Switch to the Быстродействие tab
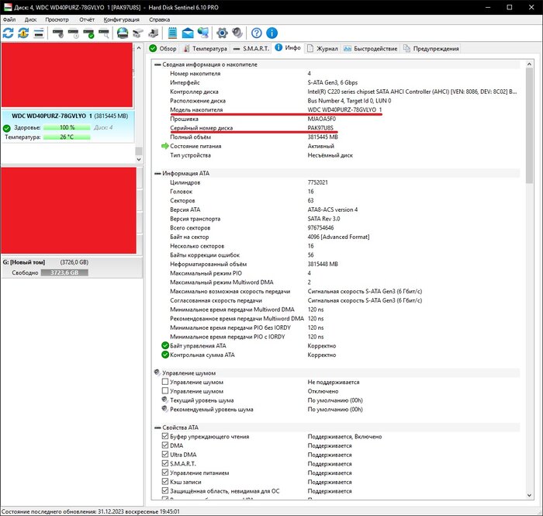The height and width of the screenshot is (516, 543). [x=371, y=48]
